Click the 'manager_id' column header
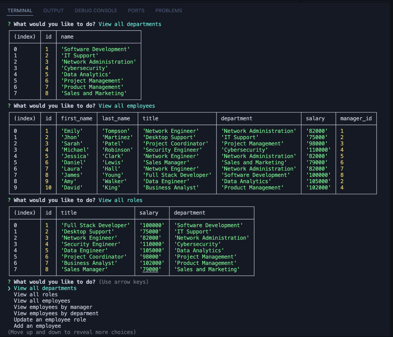This screenshot has height=337, width=393. (356, 118)
